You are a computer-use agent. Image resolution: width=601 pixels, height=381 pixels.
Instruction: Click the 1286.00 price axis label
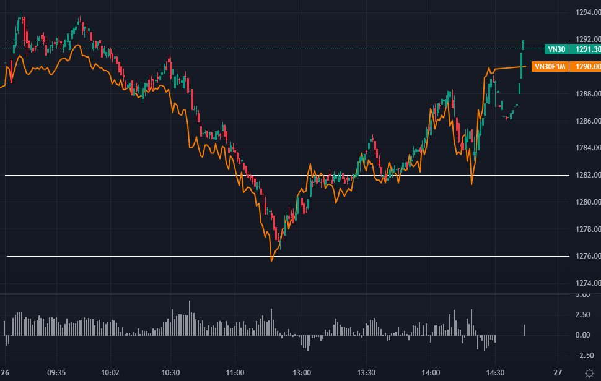click(588, 121)
